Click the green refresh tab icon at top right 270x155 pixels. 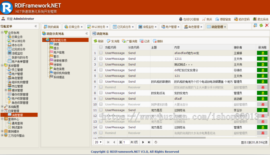pos(261,25)
